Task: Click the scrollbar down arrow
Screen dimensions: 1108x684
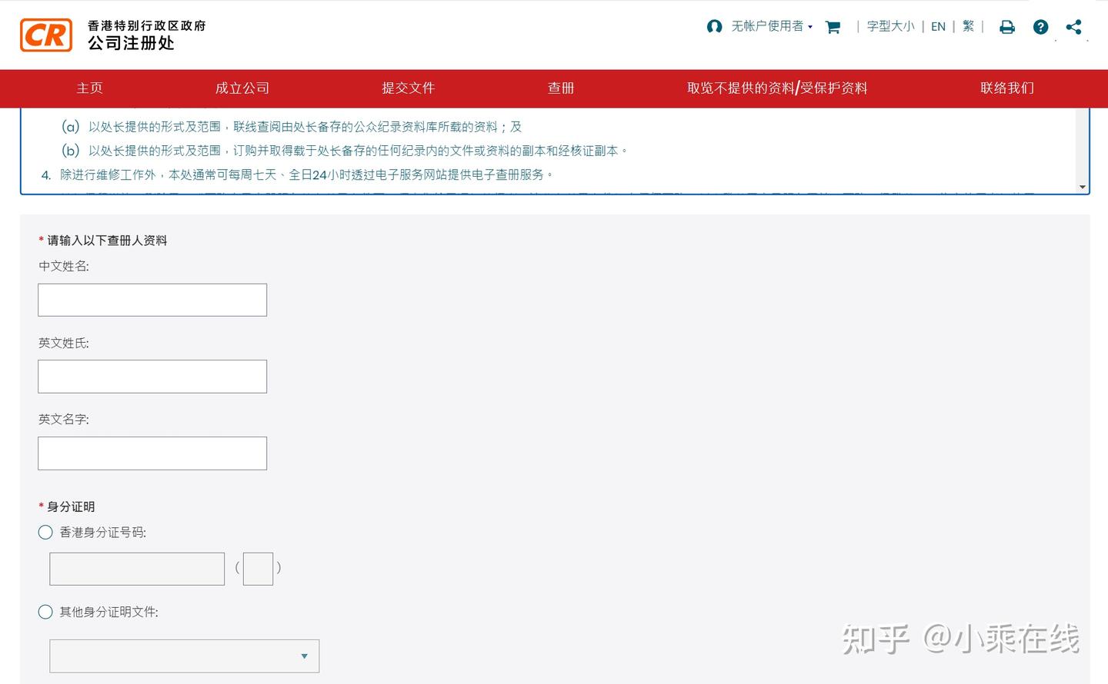Action: tap(1083, 186)
